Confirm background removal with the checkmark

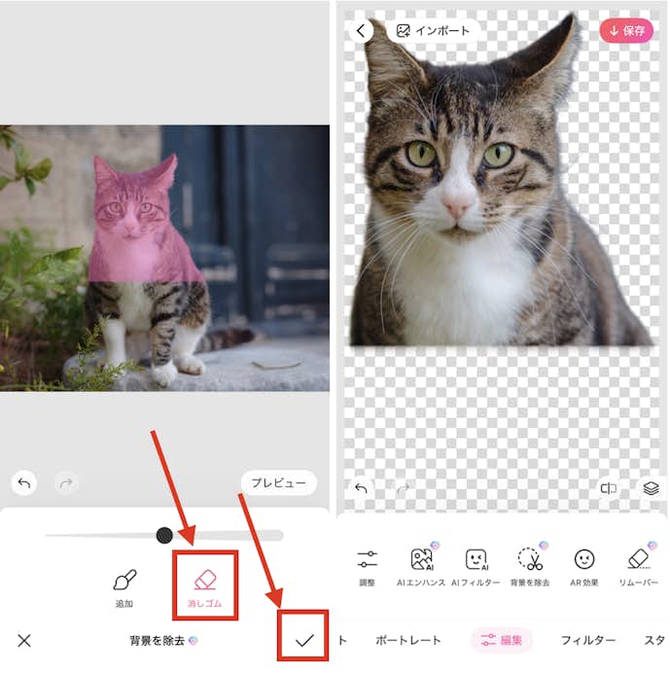click(x=304, y=640)
